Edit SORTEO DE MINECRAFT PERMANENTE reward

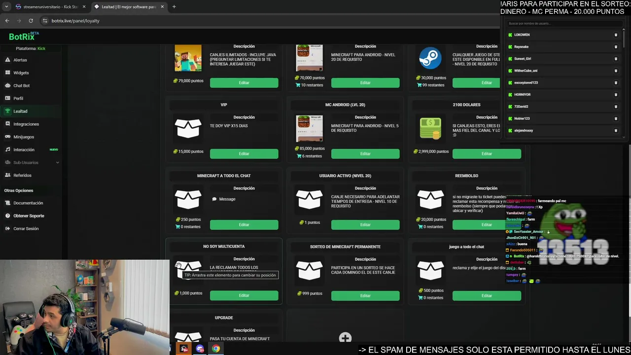(x=365, y=296)
